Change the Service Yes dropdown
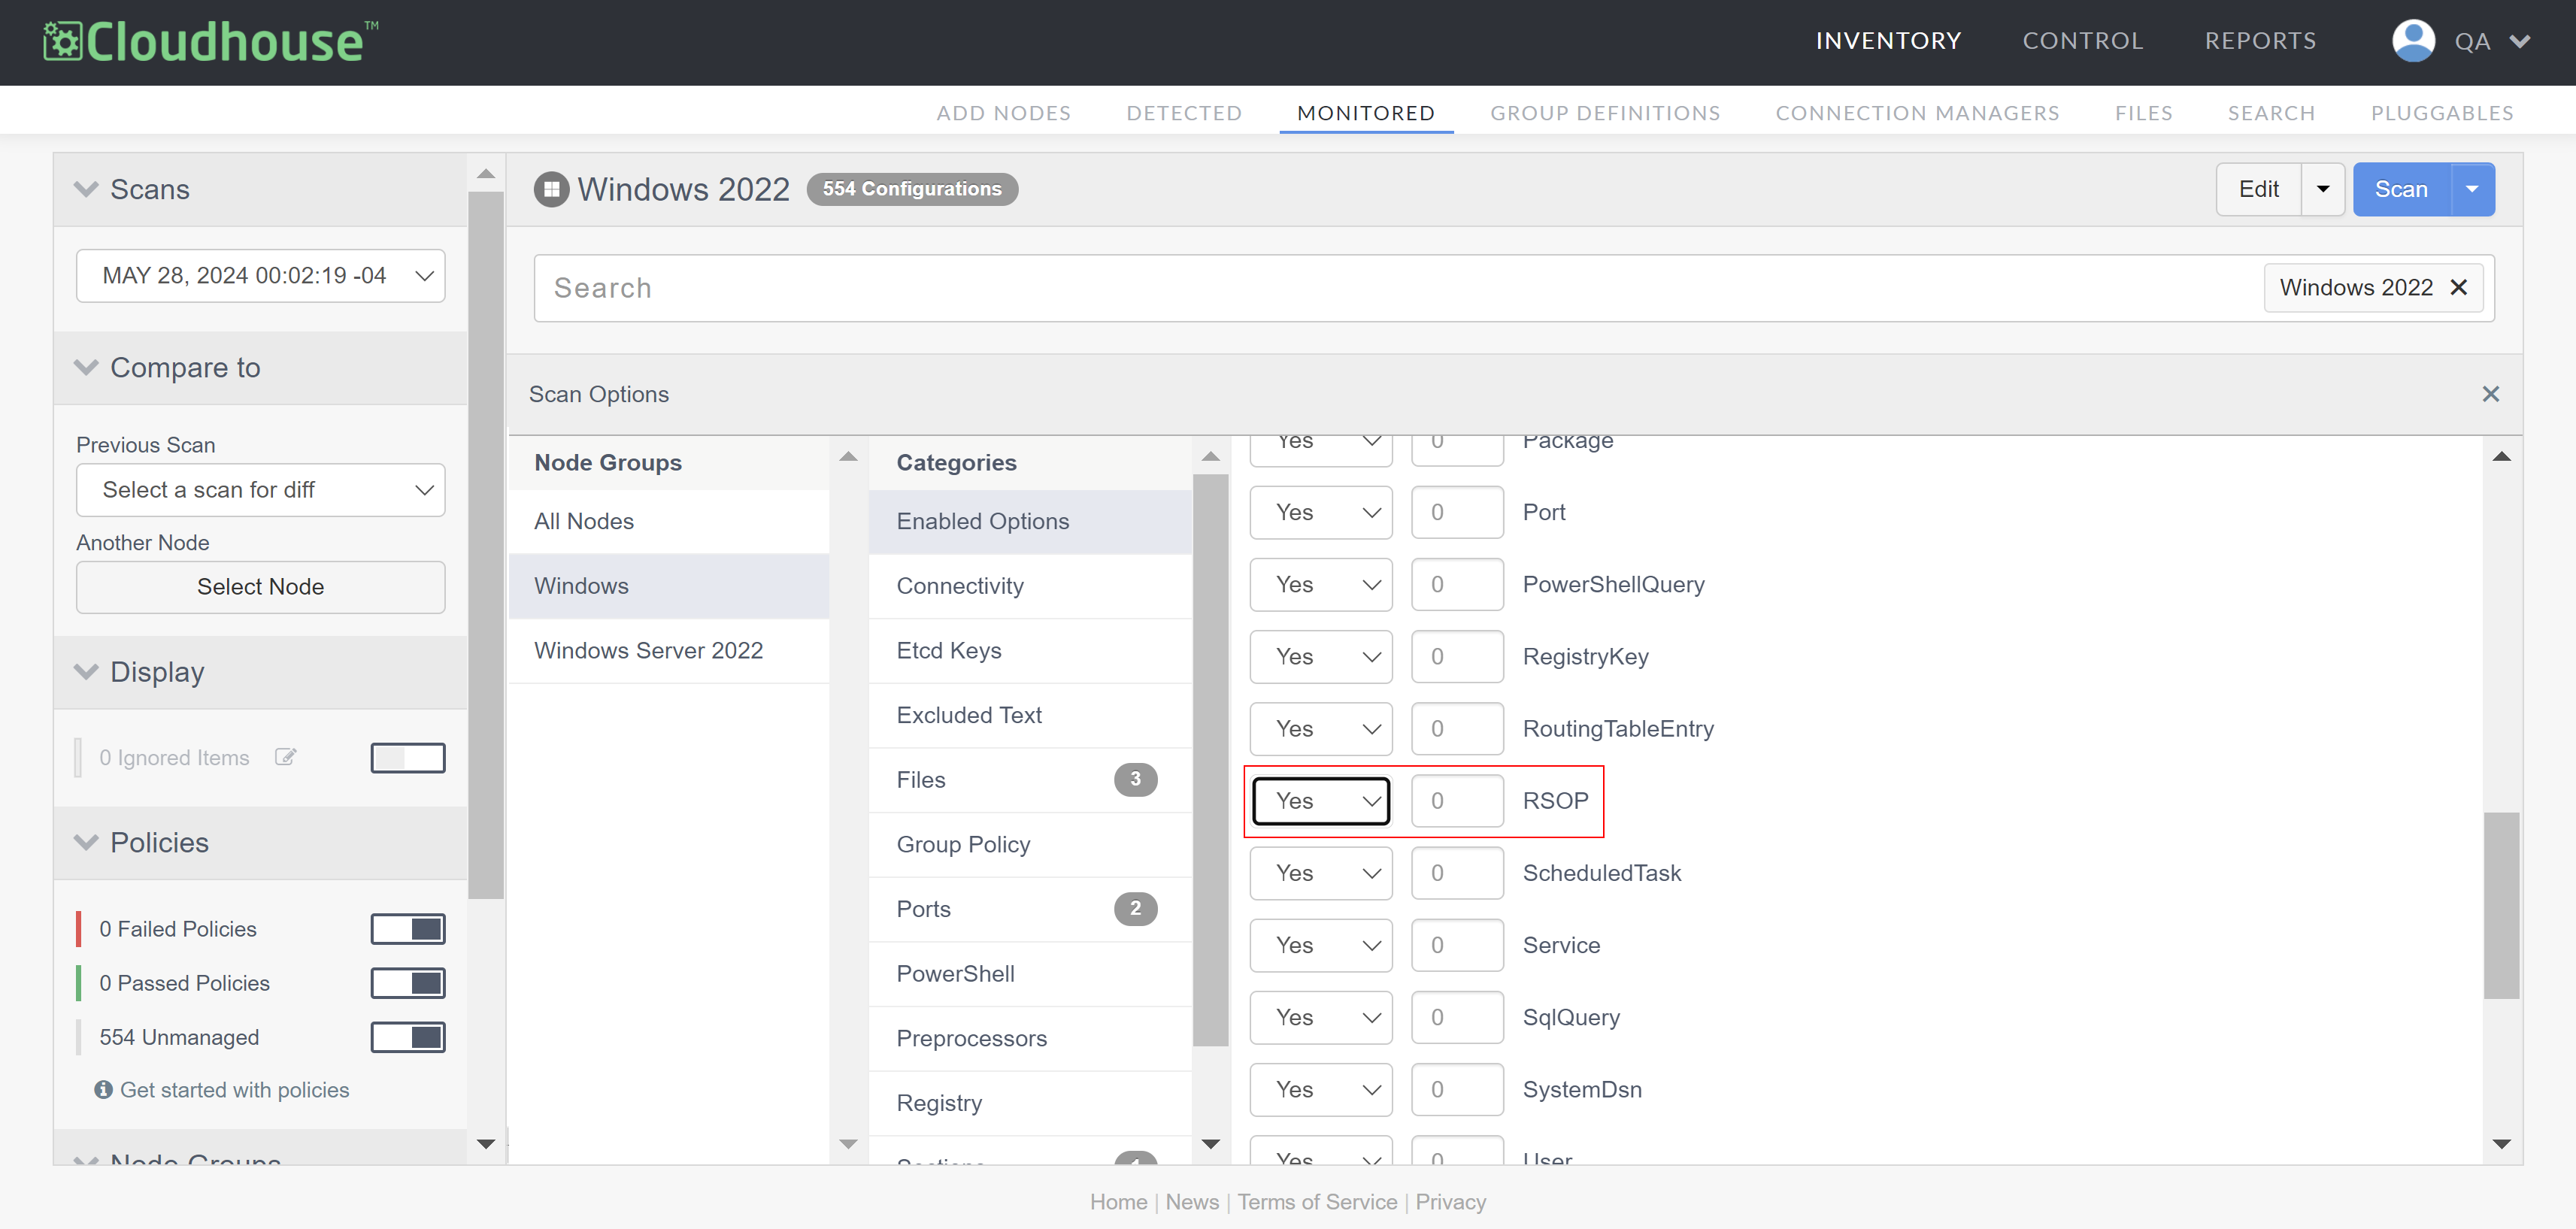 [1321, 945]
